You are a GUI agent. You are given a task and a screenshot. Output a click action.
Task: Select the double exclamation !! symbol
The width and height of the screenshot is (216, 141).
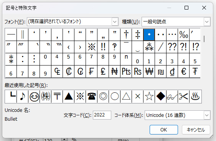click(x=103, y=47)
